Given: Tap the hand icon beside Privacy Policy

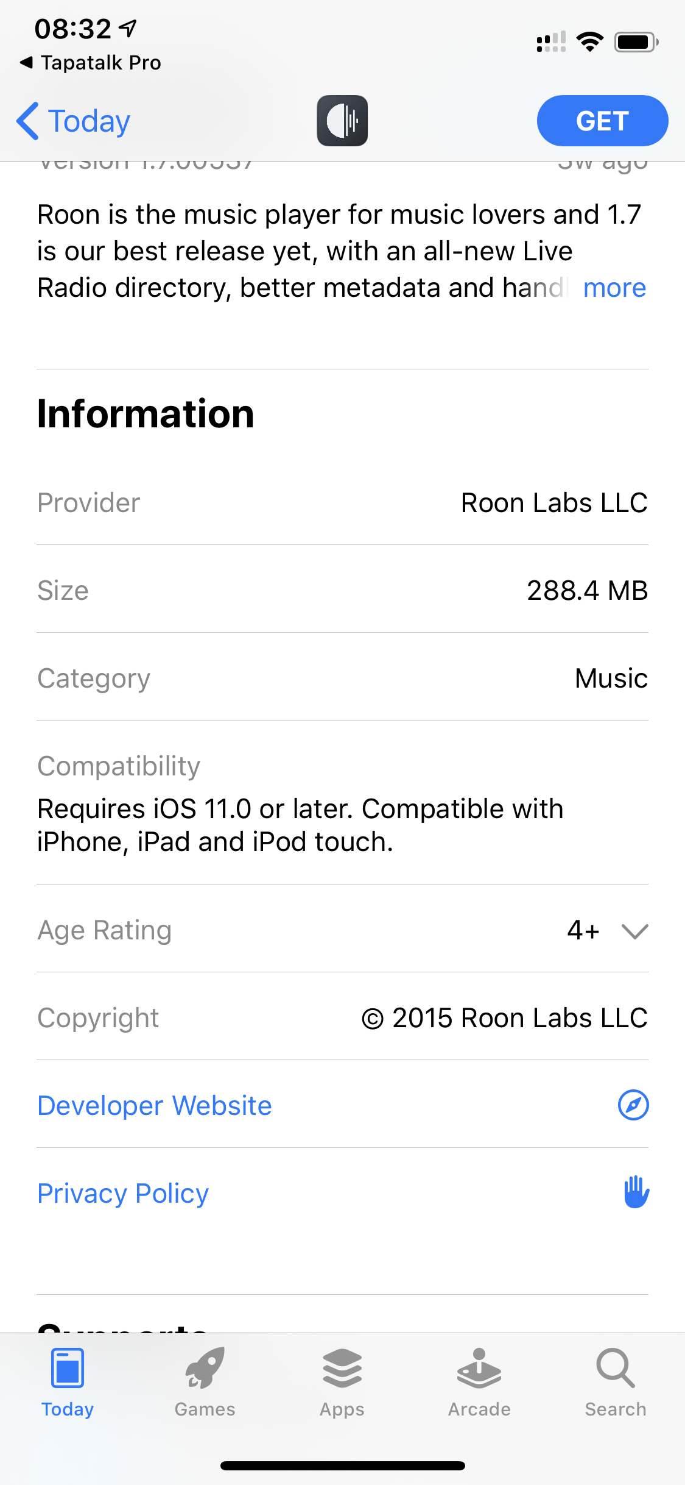Looking at the screenshot, I should (636, 1192).
